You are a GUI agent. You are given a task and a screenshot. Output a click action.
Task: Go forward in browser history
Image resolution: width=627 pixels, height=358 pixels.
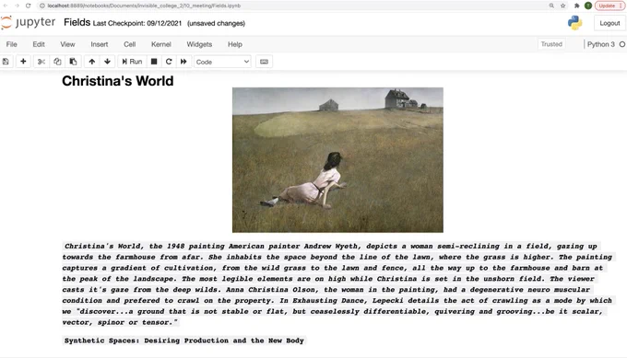click(17, 6)
